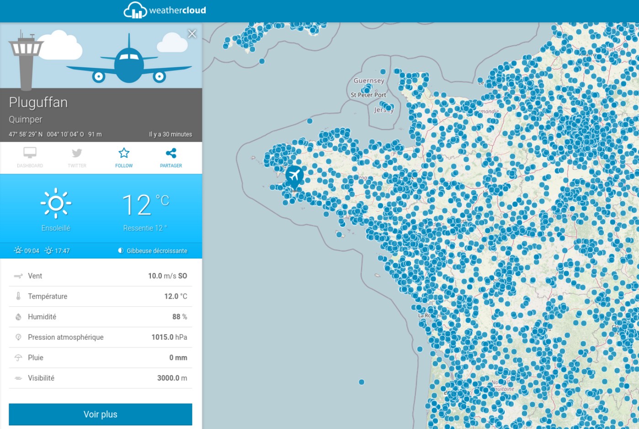Viewport: 639px width, 429px height.
Task: Open the Partager share icon
Action: [171, 153]
